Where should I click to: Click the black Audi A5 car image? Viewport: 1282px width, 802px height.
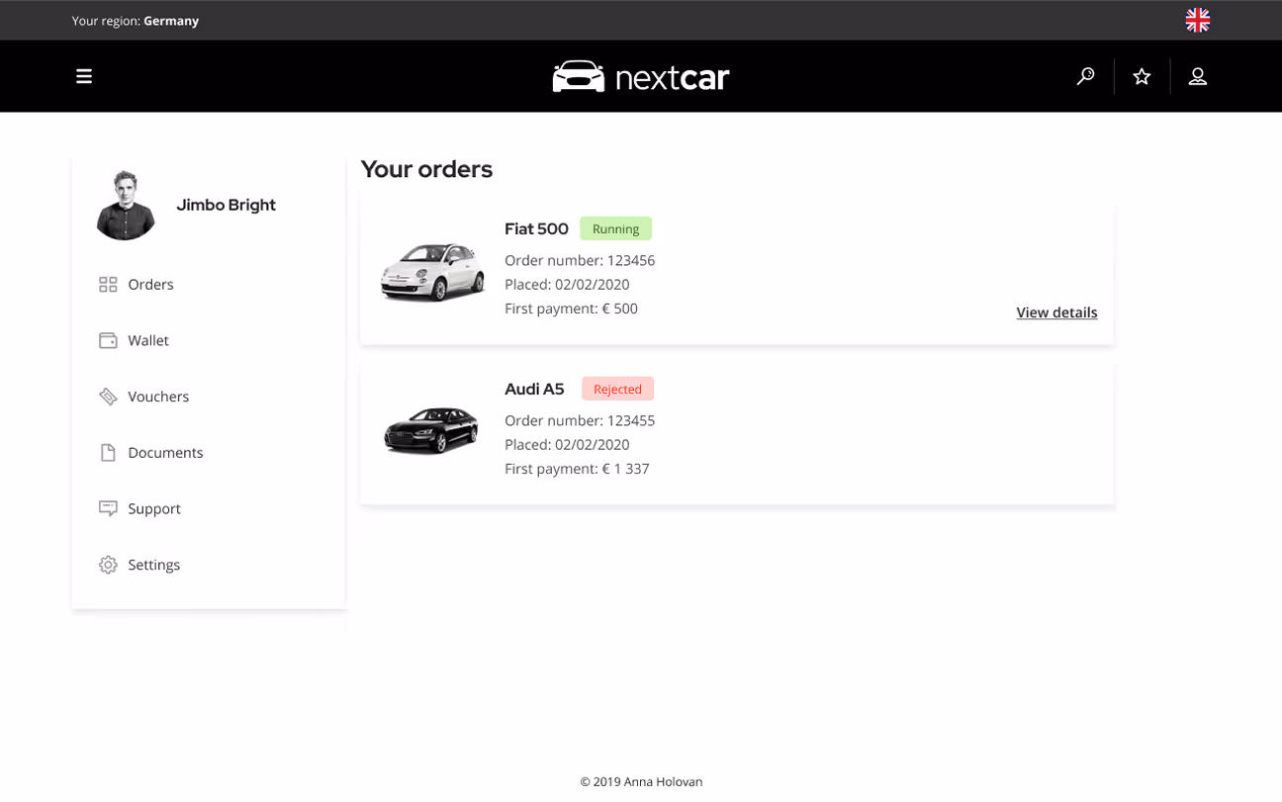pos(431,430)
